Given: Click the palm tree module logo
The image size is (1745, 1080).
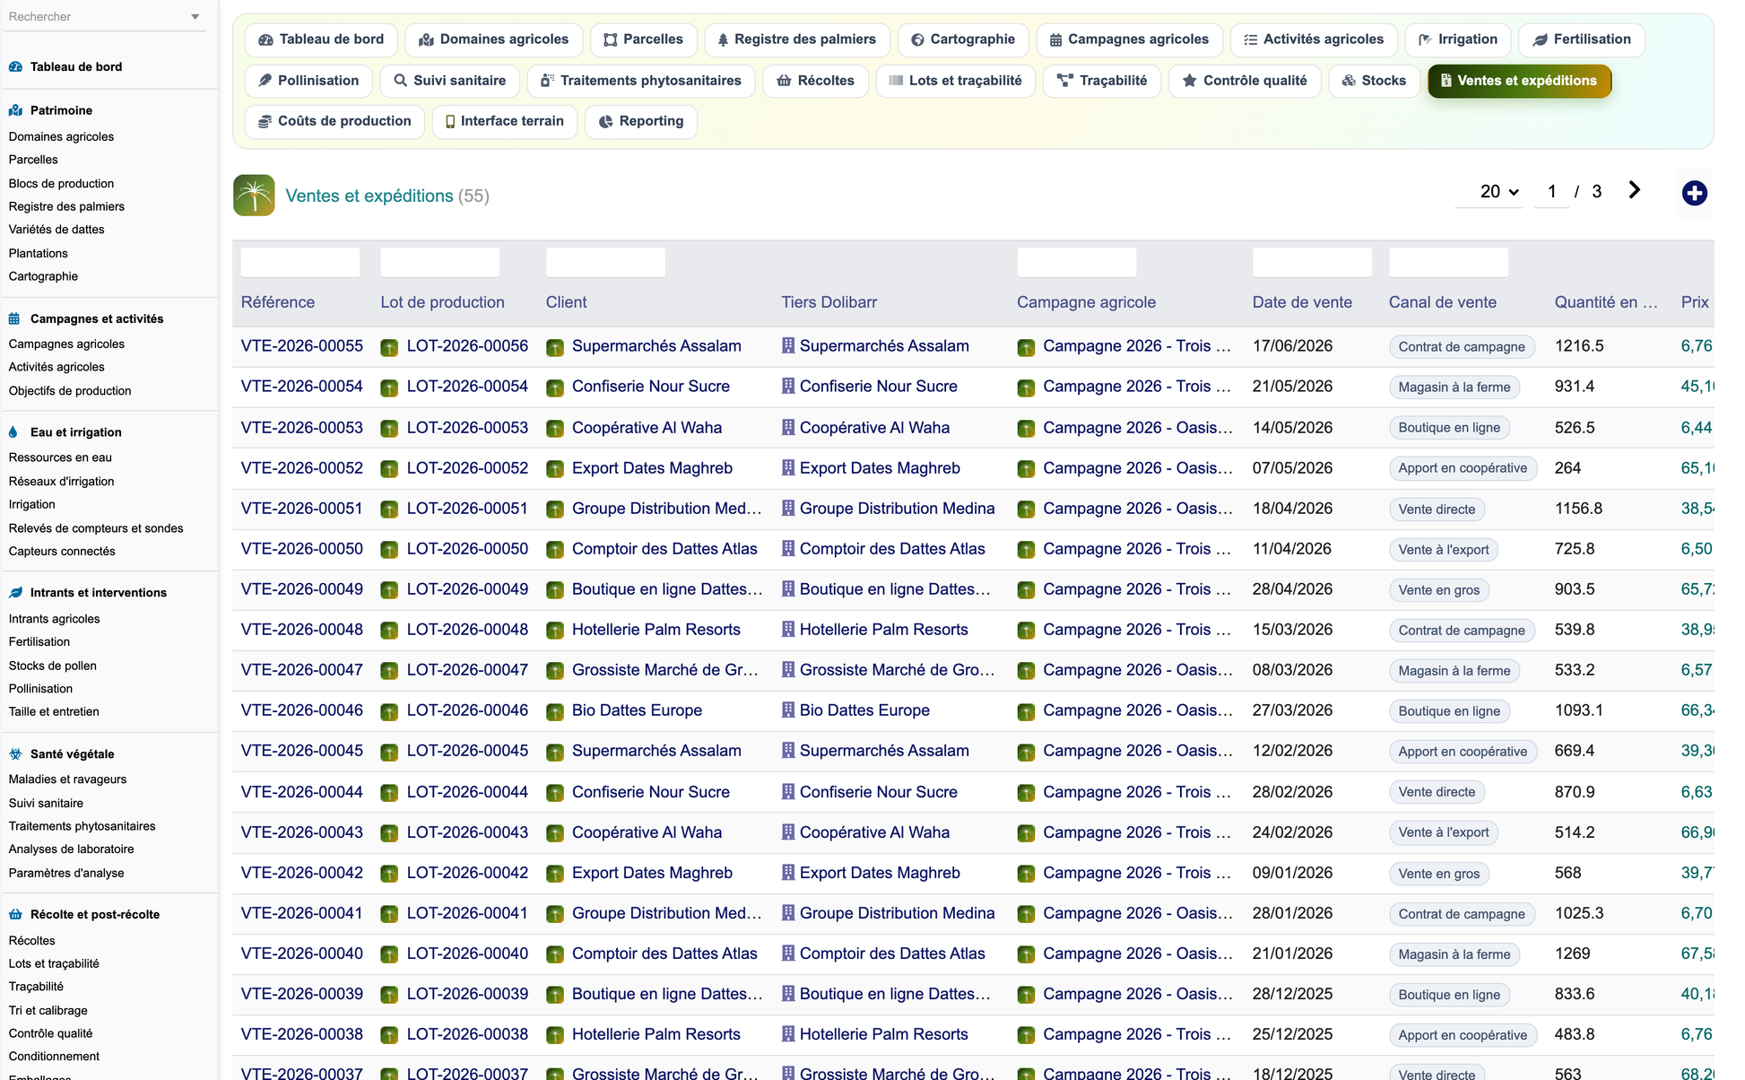Looking at the screenshot, I should 254,195.
